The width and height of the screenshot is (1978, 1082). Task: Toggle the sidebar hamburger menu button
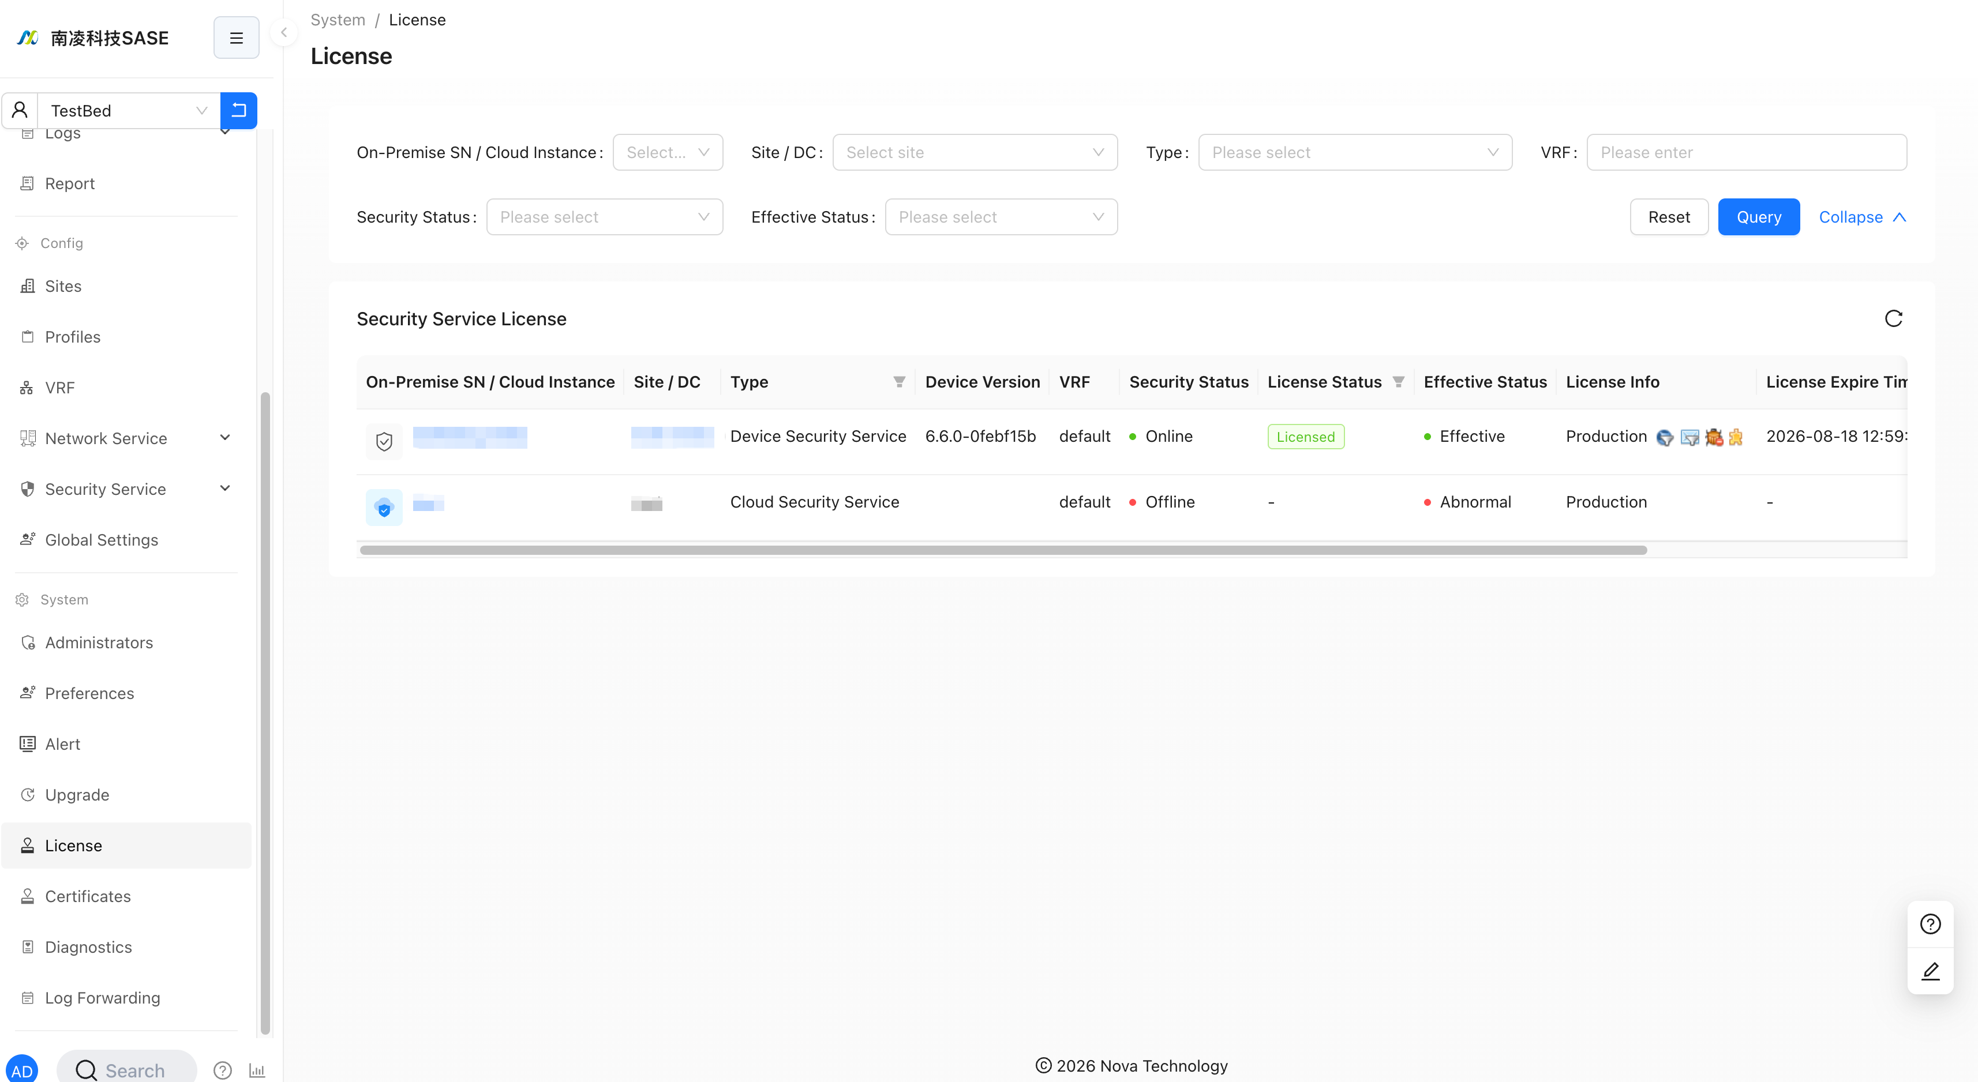tap(236, 37)
